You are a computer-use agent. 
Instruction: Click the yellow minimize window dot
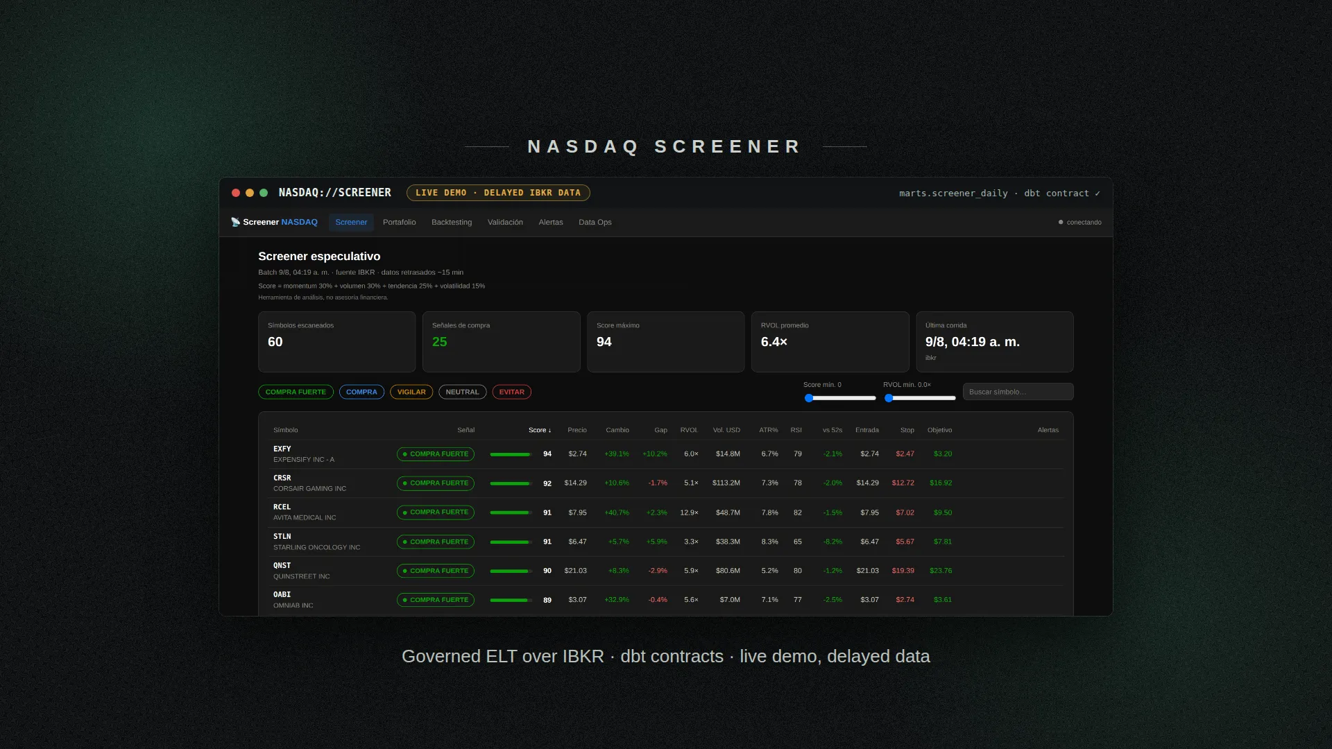250,193
